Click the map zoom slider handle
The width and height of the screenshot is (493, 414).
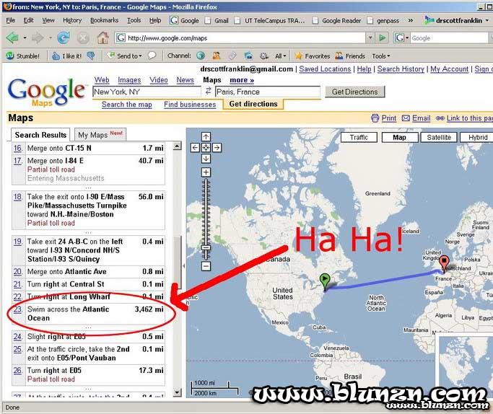tap(206, 248)
